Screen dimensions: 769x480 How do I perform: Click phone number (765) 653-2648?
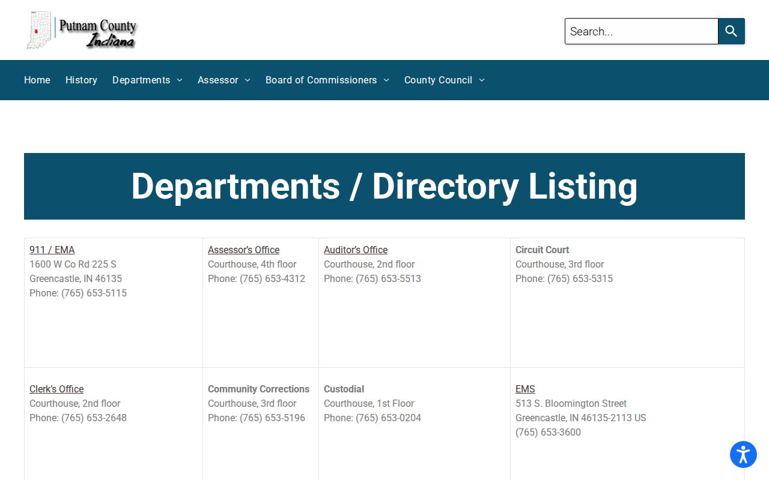[94, 418]
